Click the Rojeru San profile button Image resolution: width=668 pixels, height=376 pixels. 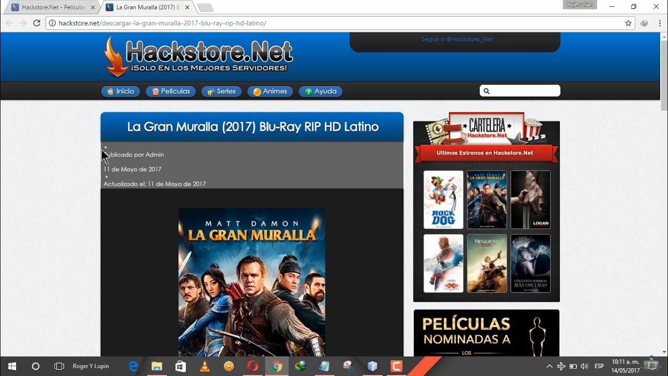580,5
